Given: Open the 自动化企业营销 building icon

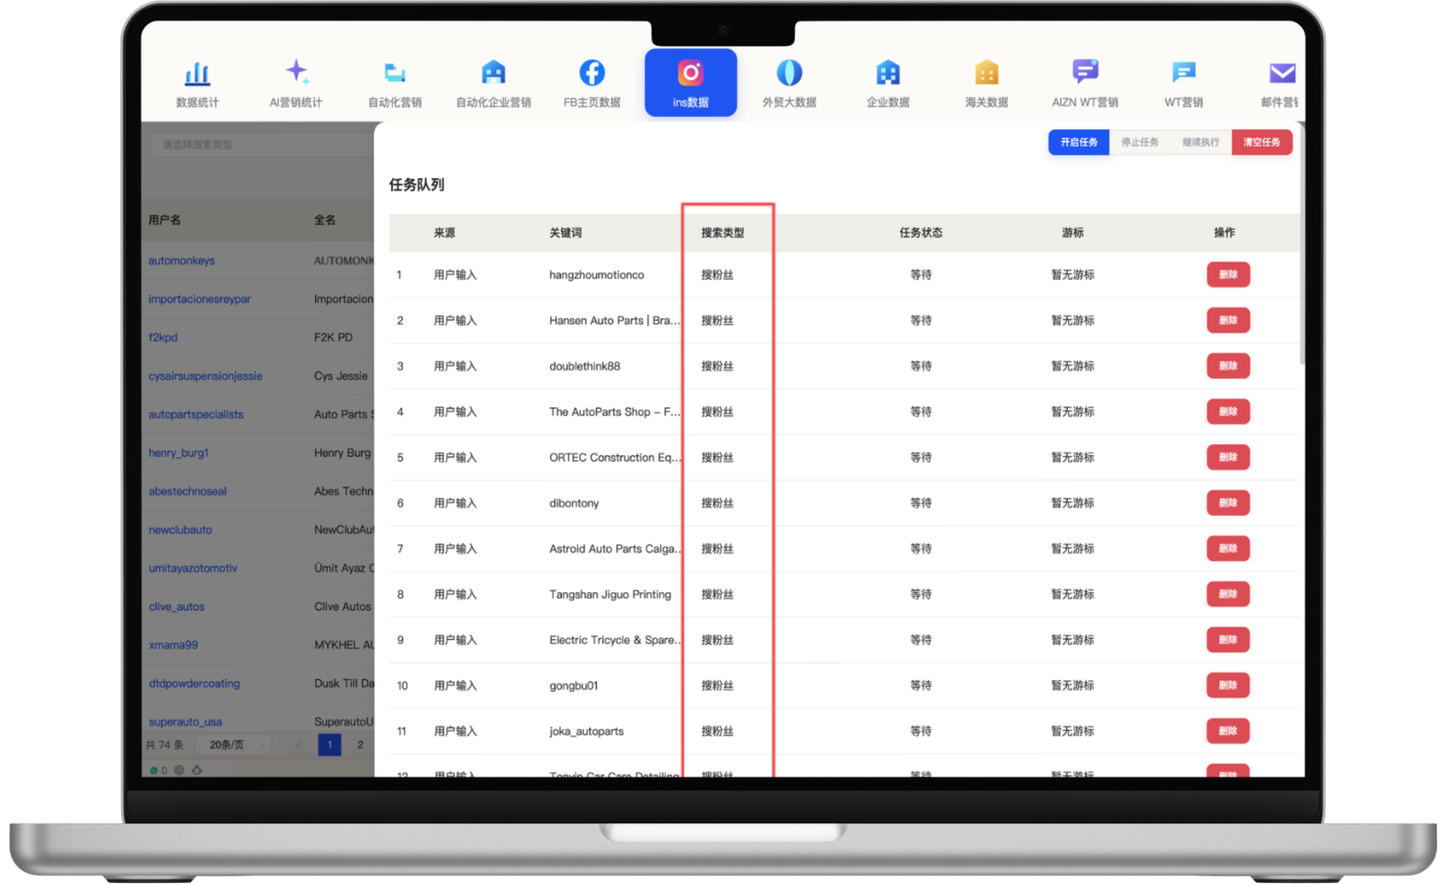Looking at the screenshot, I should 494,73.
